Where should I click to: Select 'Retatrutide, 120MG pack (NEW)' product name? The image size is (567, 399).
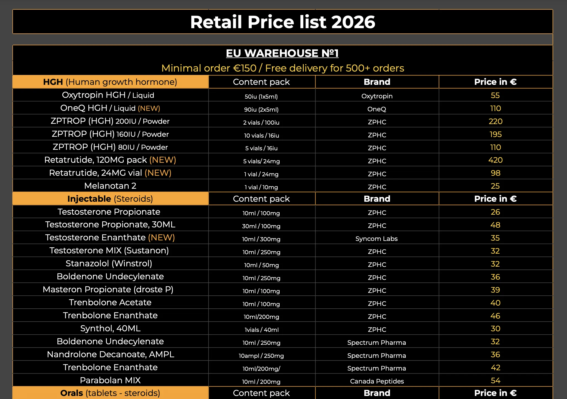pos(110,160)
